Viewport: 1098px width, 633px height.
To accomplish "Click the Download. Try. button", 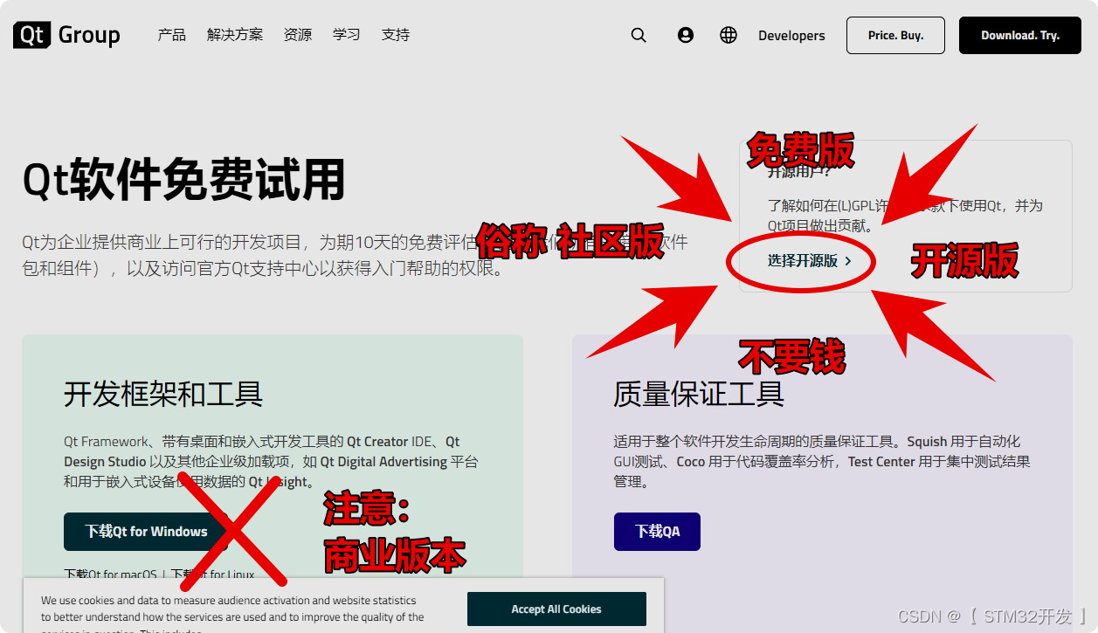I will (1020, 35).
